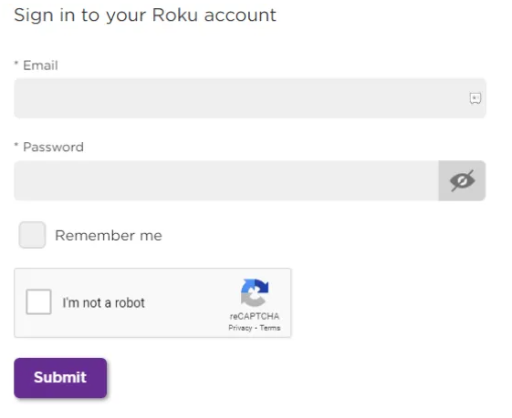512x418 pixels.
Task: Click the reCAPTCHA wordmark under the logo
Action: (x=255, y=316)
